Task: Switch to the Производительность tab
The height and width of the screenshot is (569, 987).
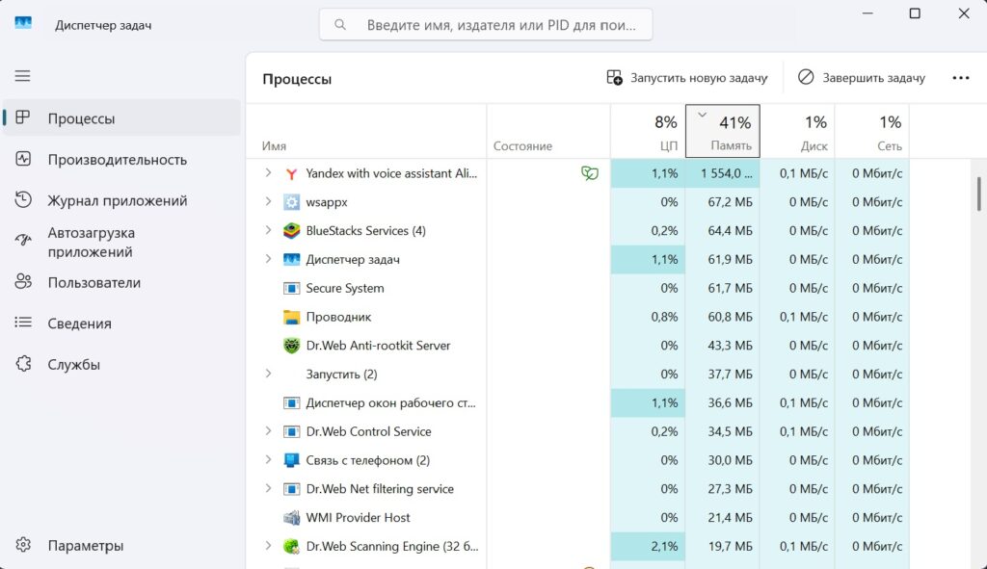Action: 121,160
